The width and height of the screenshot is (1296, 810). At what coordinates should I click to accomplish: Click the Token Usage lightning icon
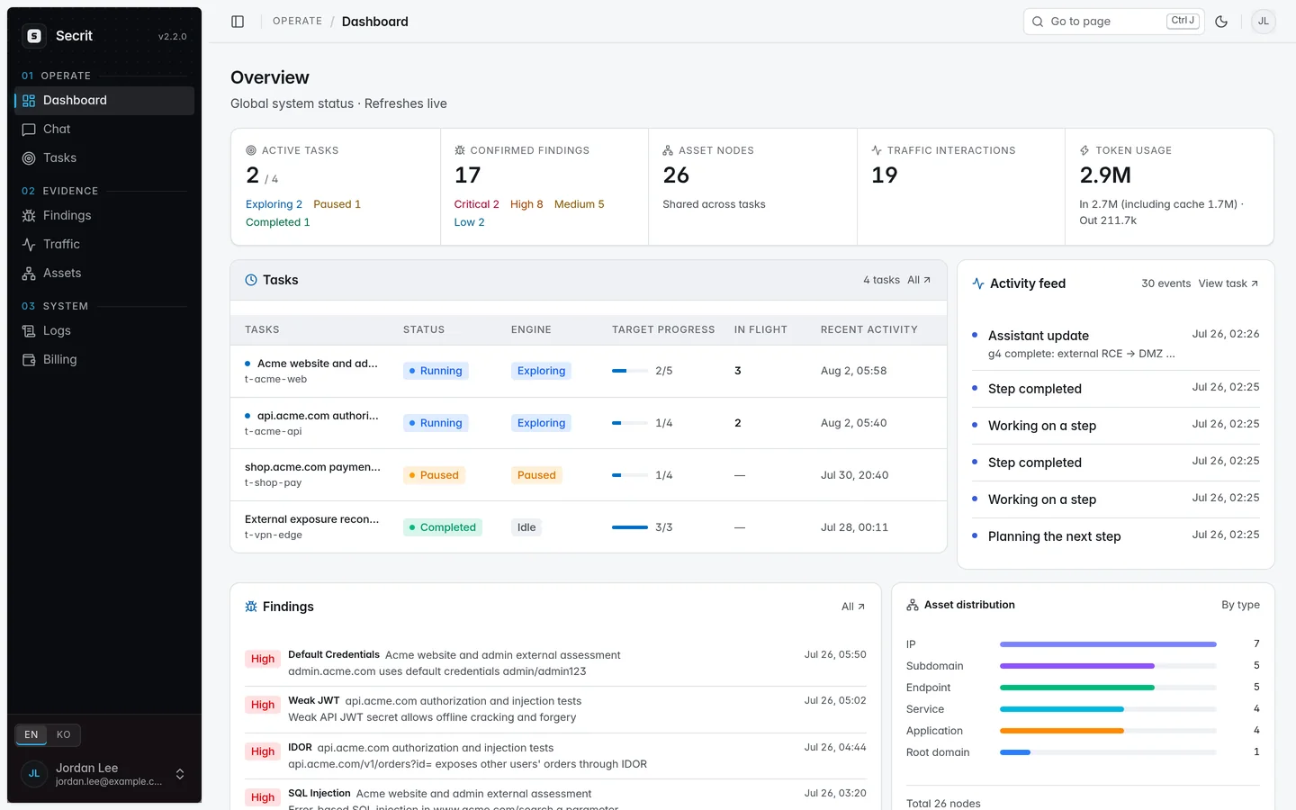coord(1084,150)
